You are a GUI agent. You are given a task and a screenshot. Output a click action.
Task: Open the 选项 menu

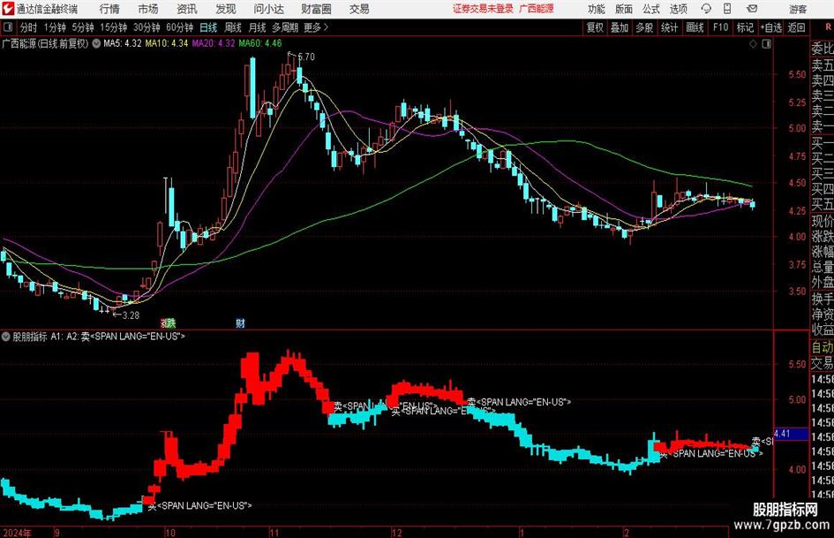coord(678,9)
